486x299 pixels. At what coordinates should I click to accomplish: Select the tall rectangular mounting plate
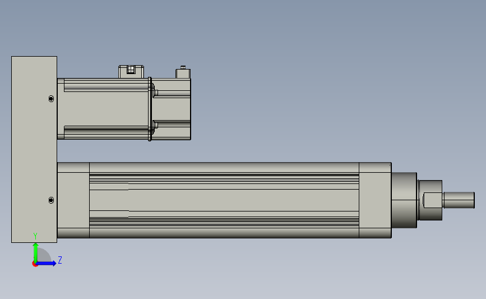34,149
